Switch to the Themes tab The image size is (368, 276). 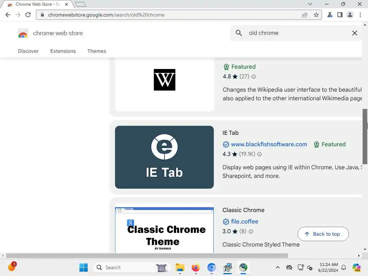97,51
